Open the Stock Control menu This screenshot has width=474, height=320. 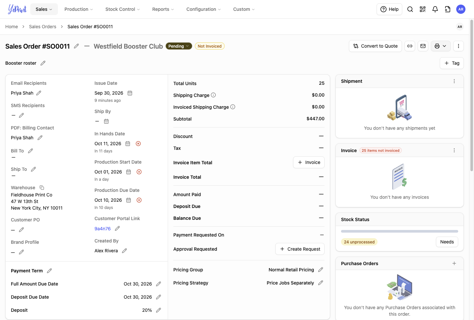coord(122,9)
